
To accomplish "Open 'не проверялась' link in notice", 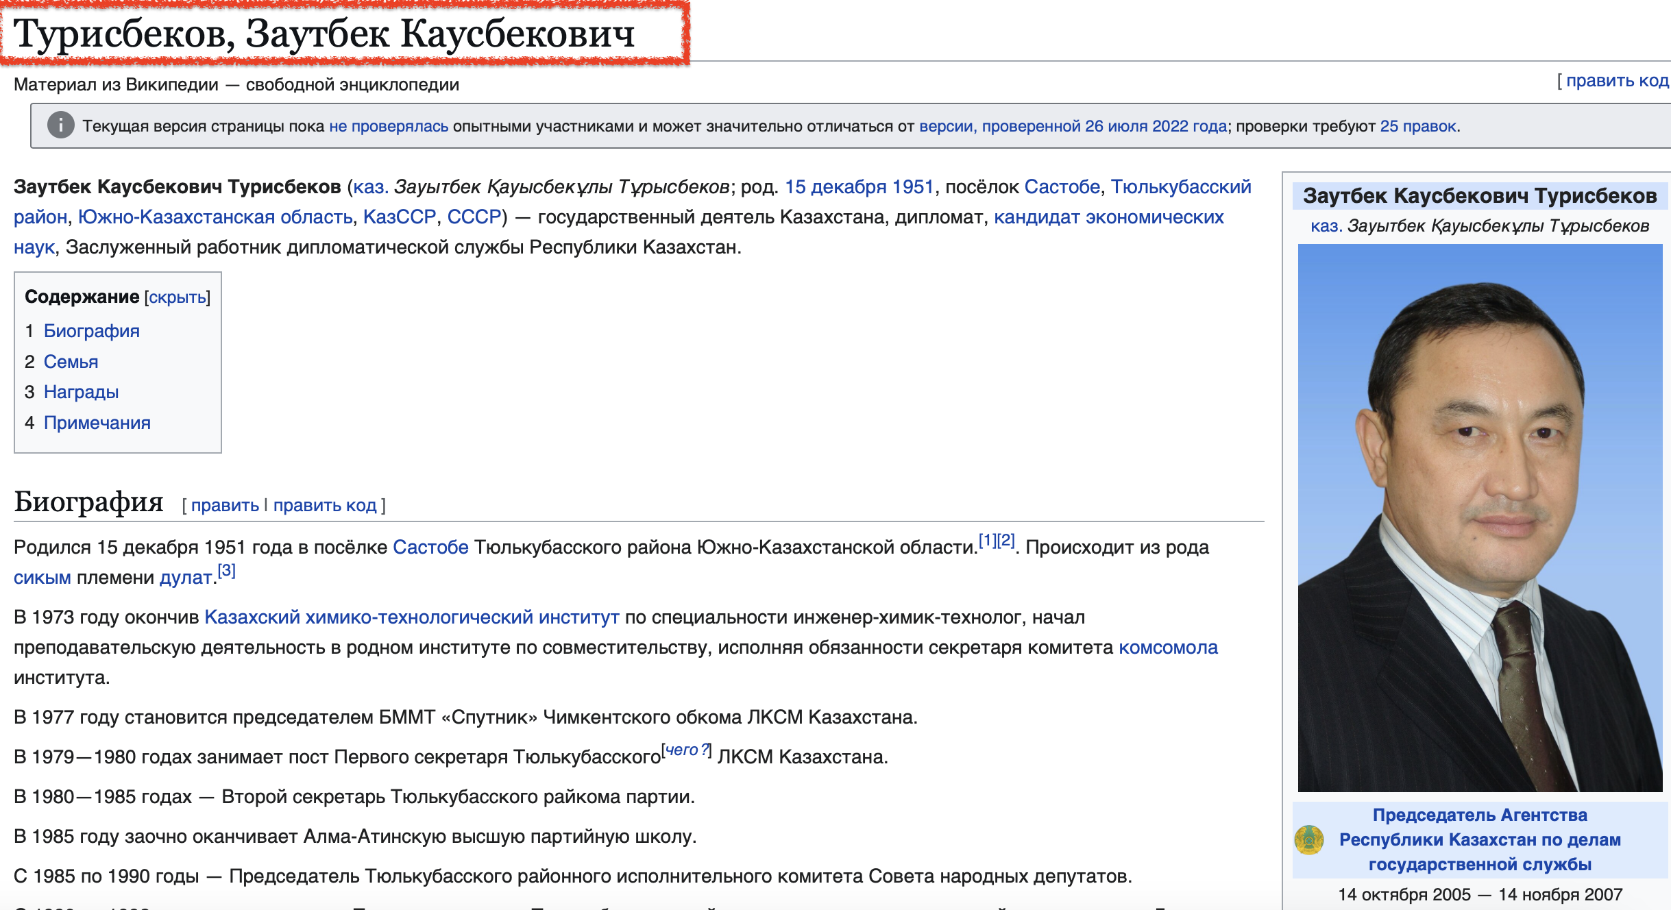I will click(x=389, y=127).
